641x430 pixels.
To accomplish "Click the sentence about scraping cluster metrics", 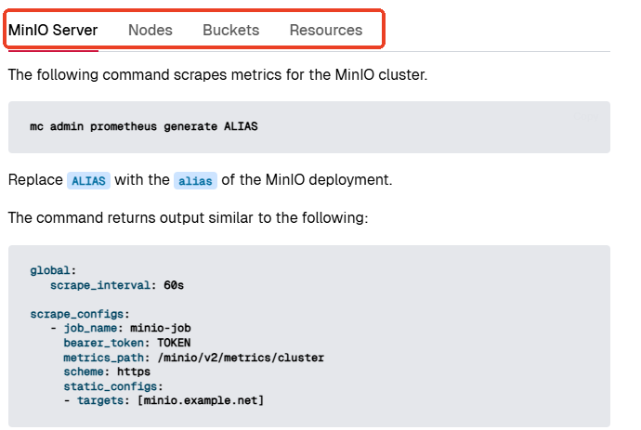I will tap(217, 74).
